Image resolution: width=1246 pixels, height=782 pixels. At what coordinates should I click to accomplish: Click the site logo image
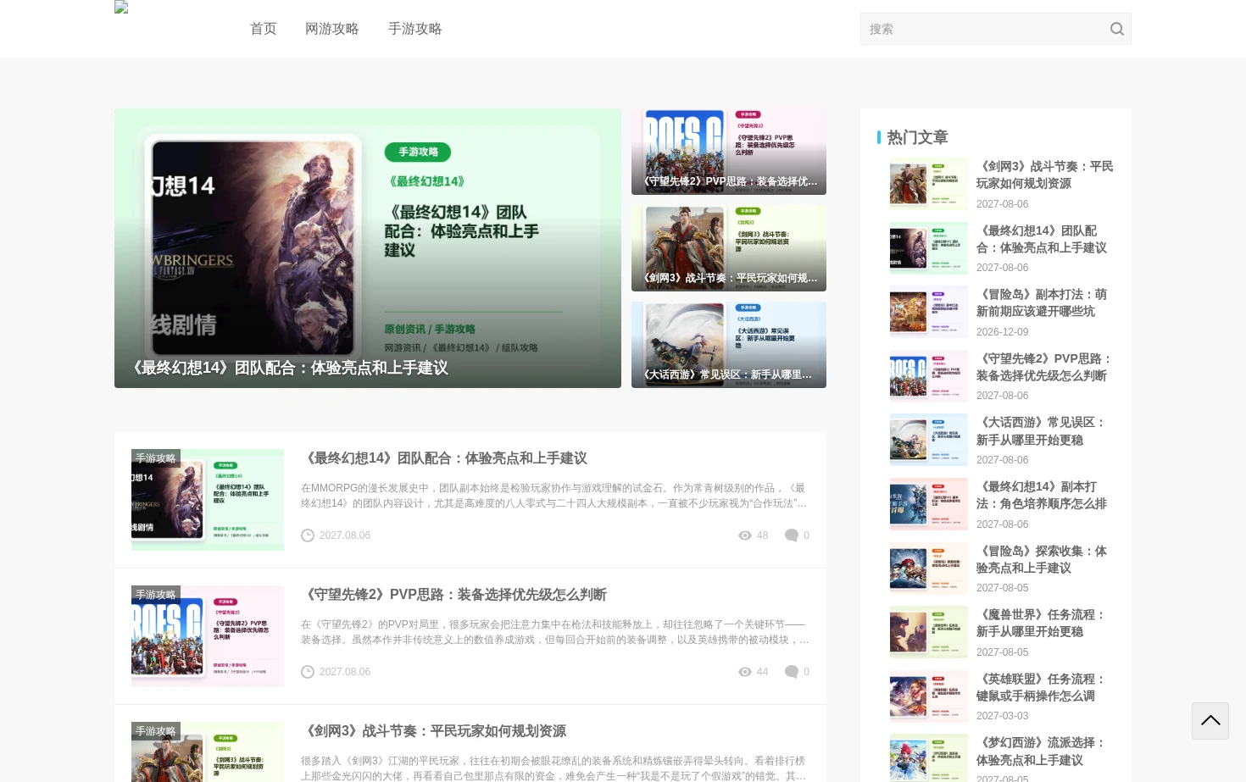coord(121,7)
